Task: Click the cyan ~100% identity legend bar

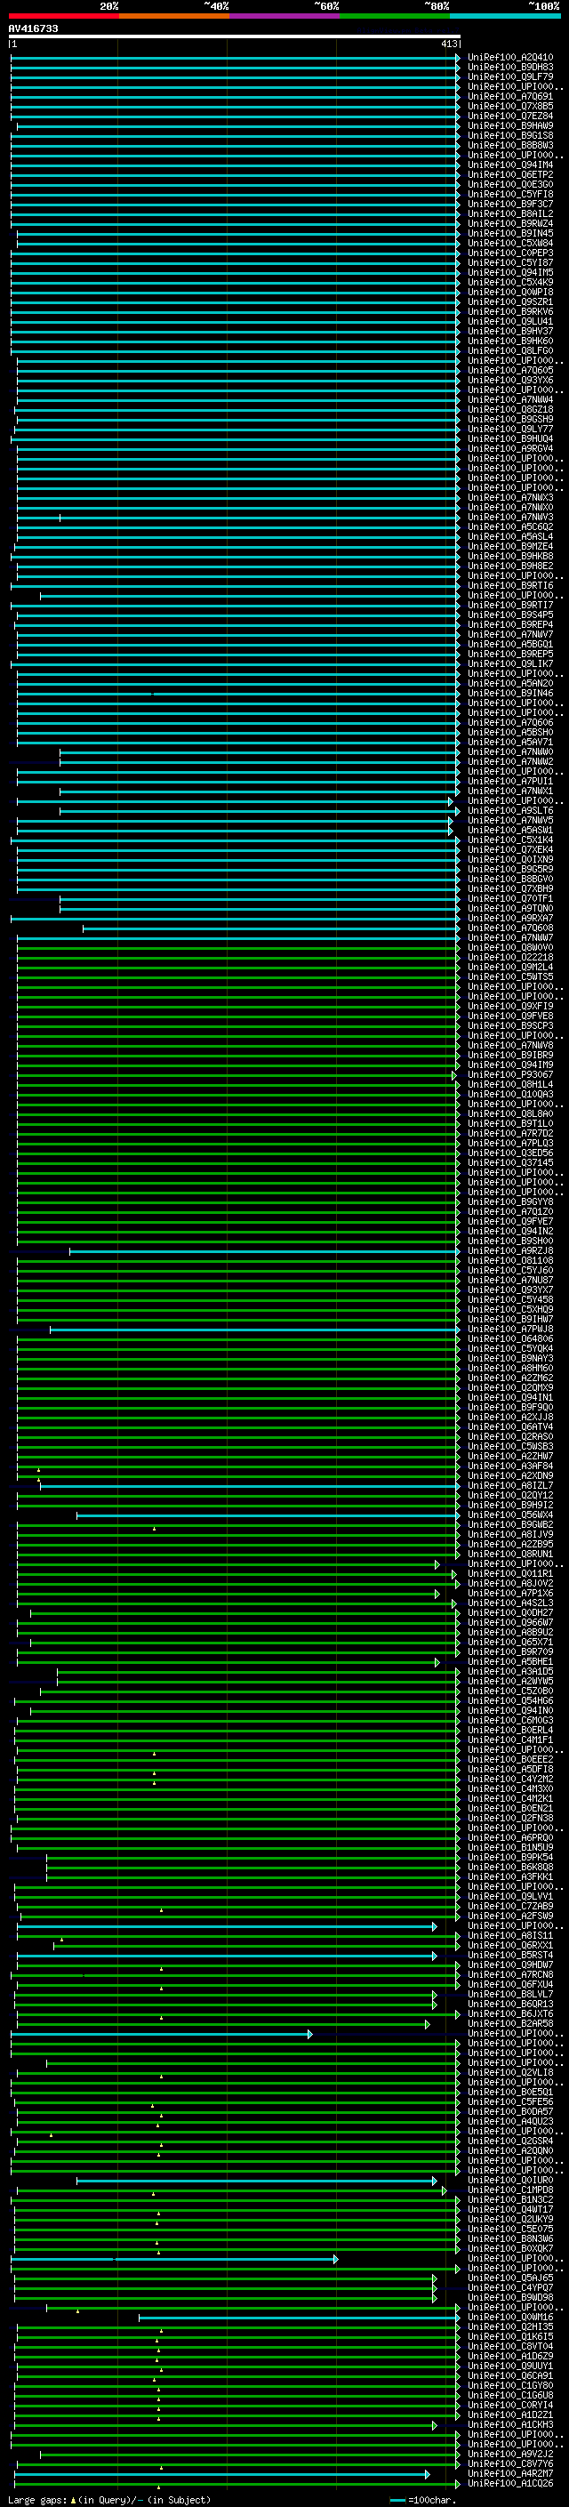Action: [x=506, y=16]
